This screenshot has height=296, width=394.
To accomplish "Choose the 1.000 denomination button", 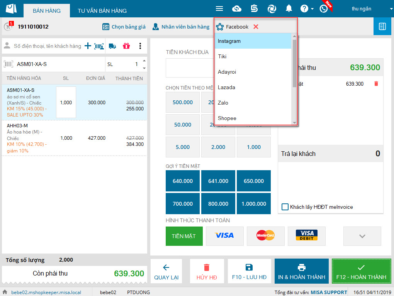I will point(254,147).
